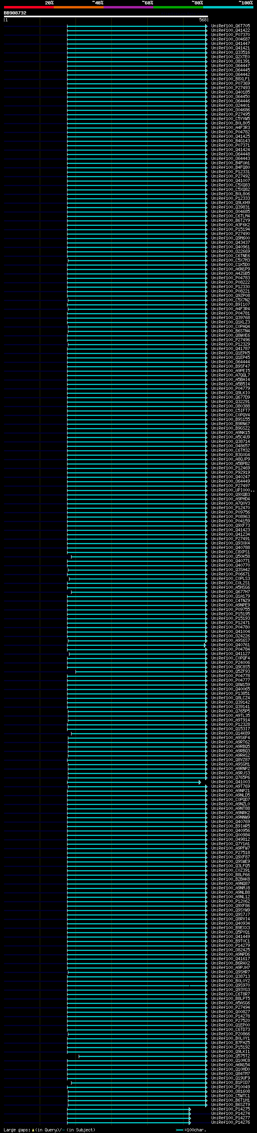
Task: Select hit label UniRef100_O24226
Action: (x=230, y=635)
